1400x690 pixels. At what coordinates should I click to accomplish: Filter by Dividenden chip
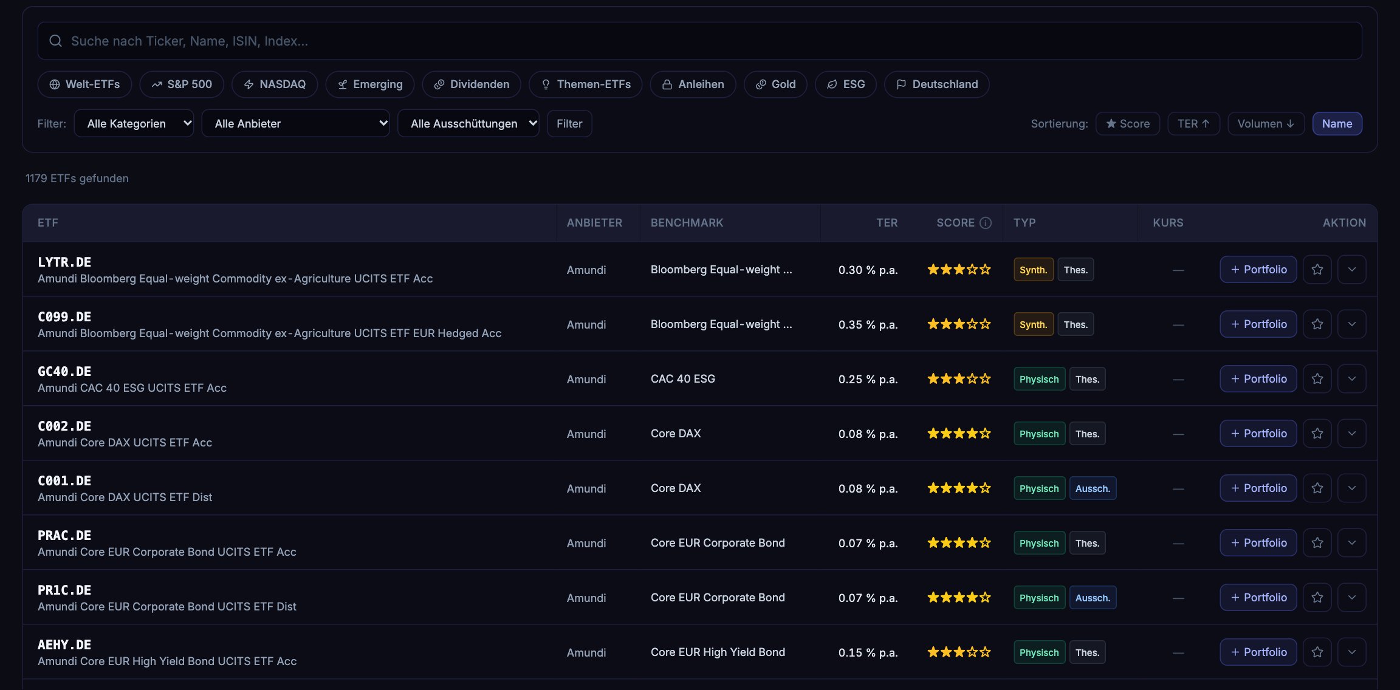(472, 84)
